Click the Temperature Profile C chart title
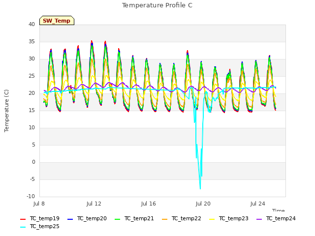 [157, 5]
